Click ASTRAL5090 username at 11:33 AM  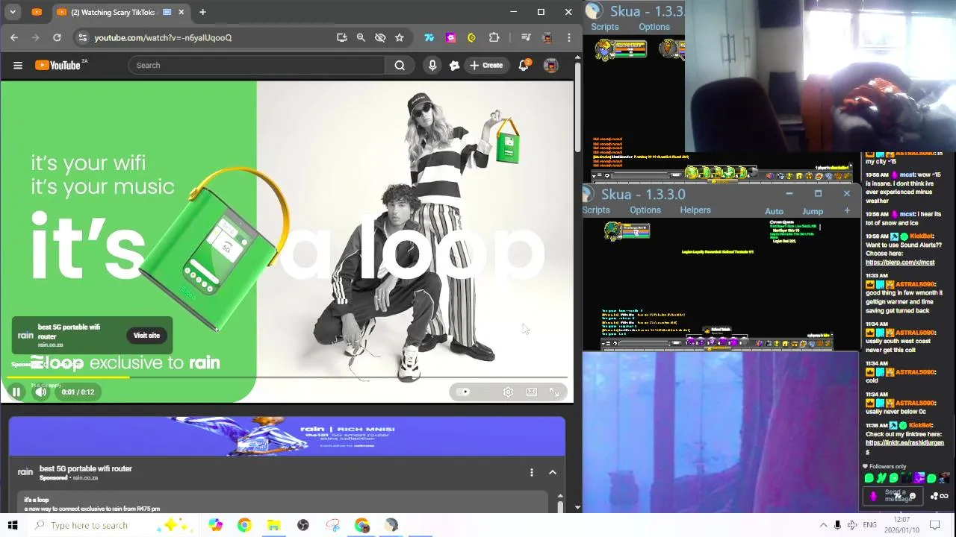click(x=915, y=284)
